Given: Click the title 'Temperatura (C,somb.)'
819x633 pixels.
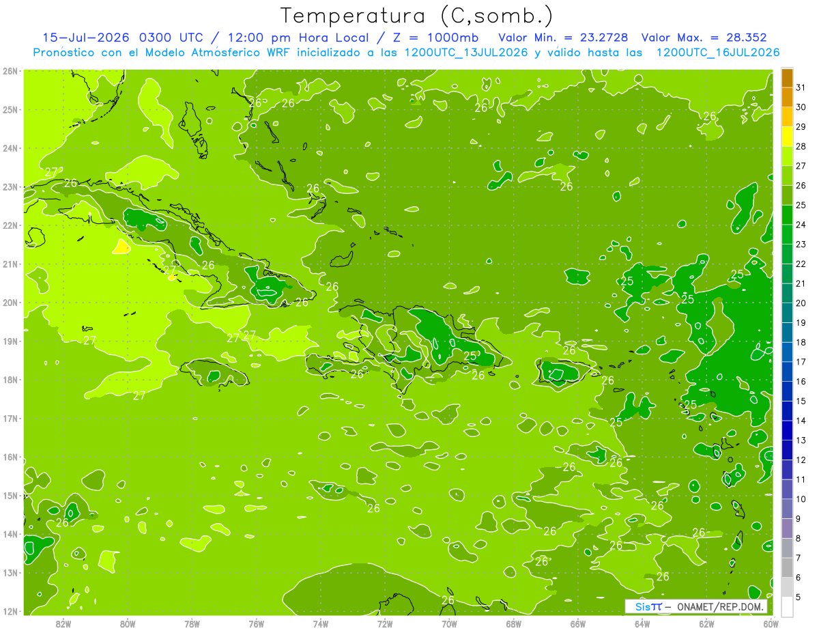Looking at the screenshot, I should (418, 16).
